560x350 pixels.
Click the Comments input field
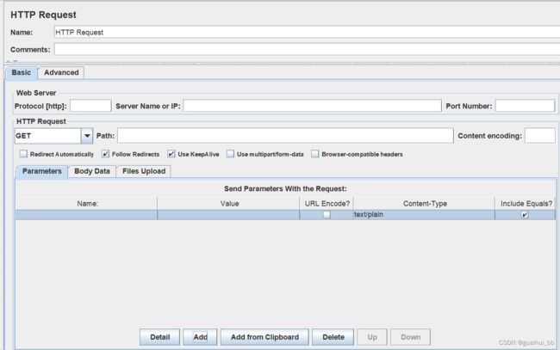pyautogui.click(x=308, y=50)
